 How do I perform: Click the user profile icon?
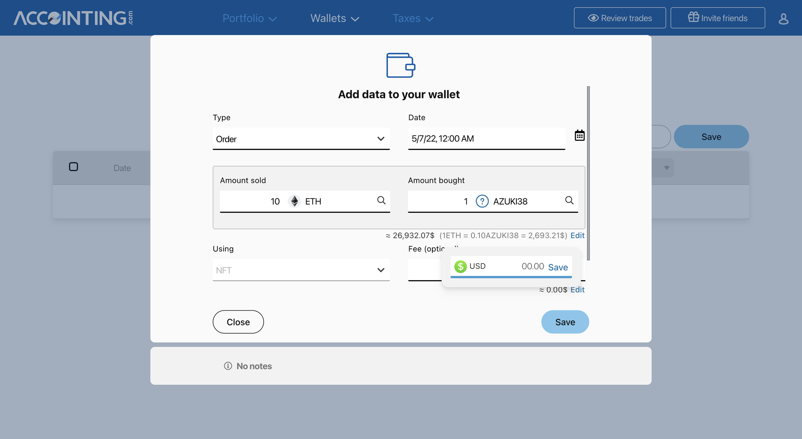tap(783, 19)
